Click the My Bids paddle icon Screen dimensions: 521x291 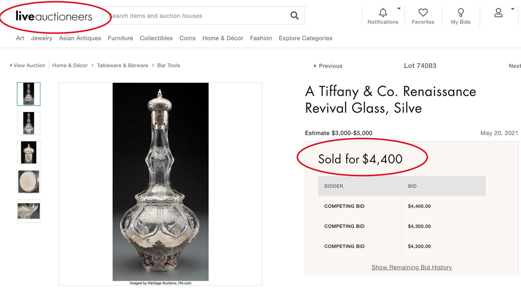(461, 12)
